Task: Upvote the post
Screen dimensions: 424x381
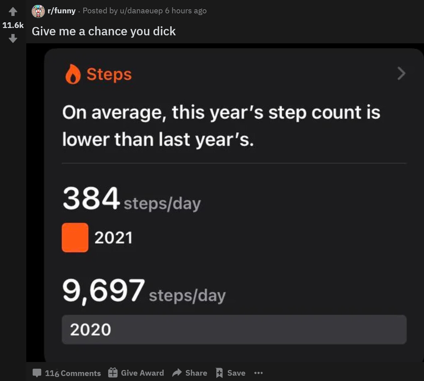Action: 13,12
